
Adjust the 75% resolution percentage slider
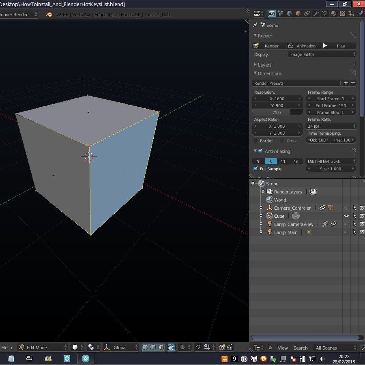277,112
